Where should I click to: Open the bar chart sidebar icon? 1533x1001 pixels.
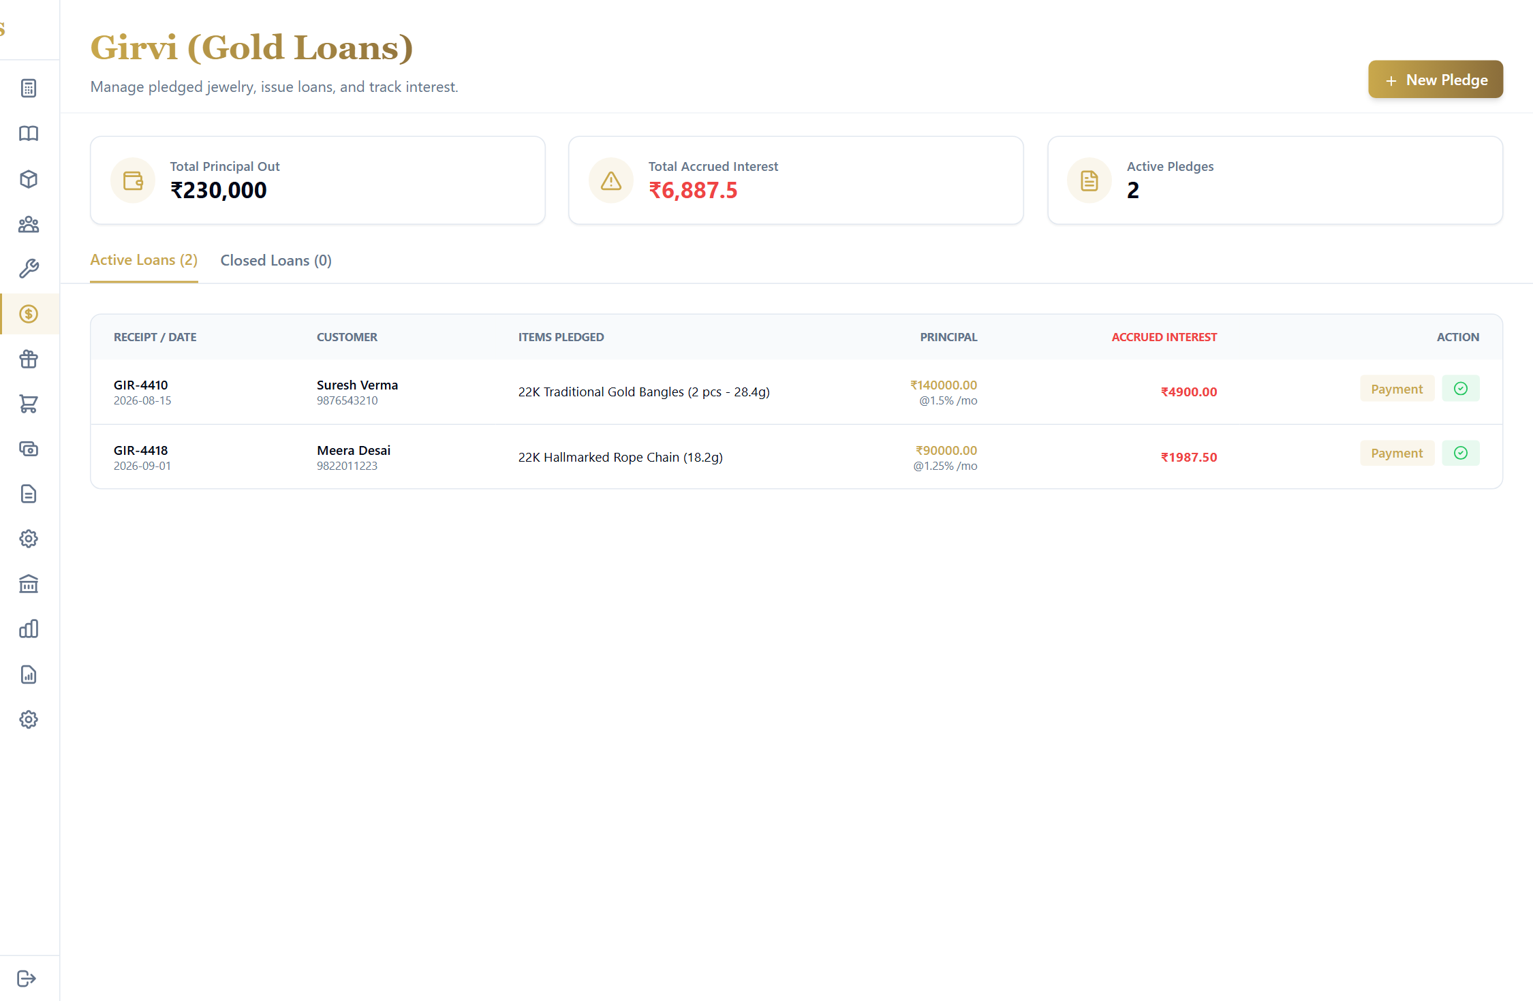(29, 629)
